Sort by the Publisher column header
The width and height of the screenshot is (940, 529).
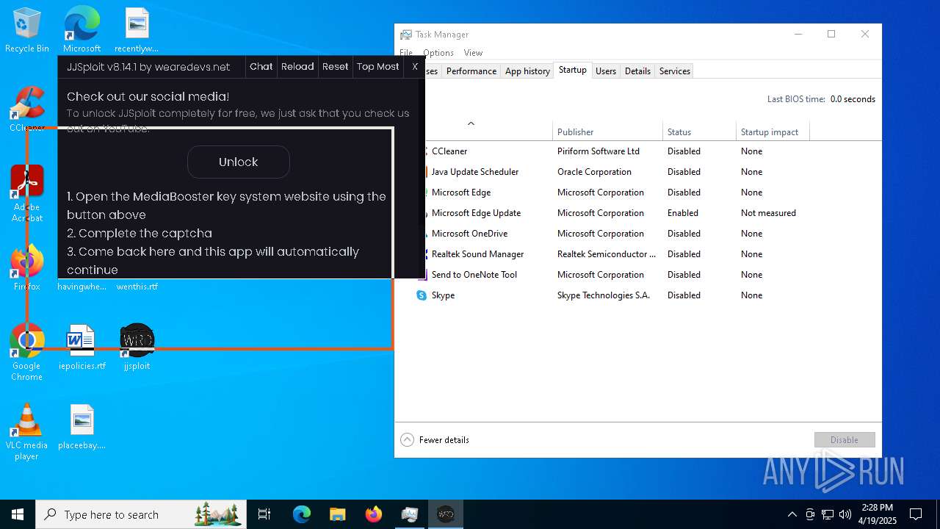(607, 132)
